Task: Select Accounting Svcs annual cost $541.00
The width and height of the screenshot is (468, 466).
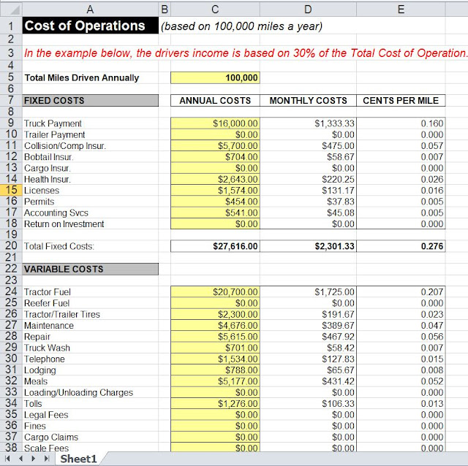Action: point(215,213)
